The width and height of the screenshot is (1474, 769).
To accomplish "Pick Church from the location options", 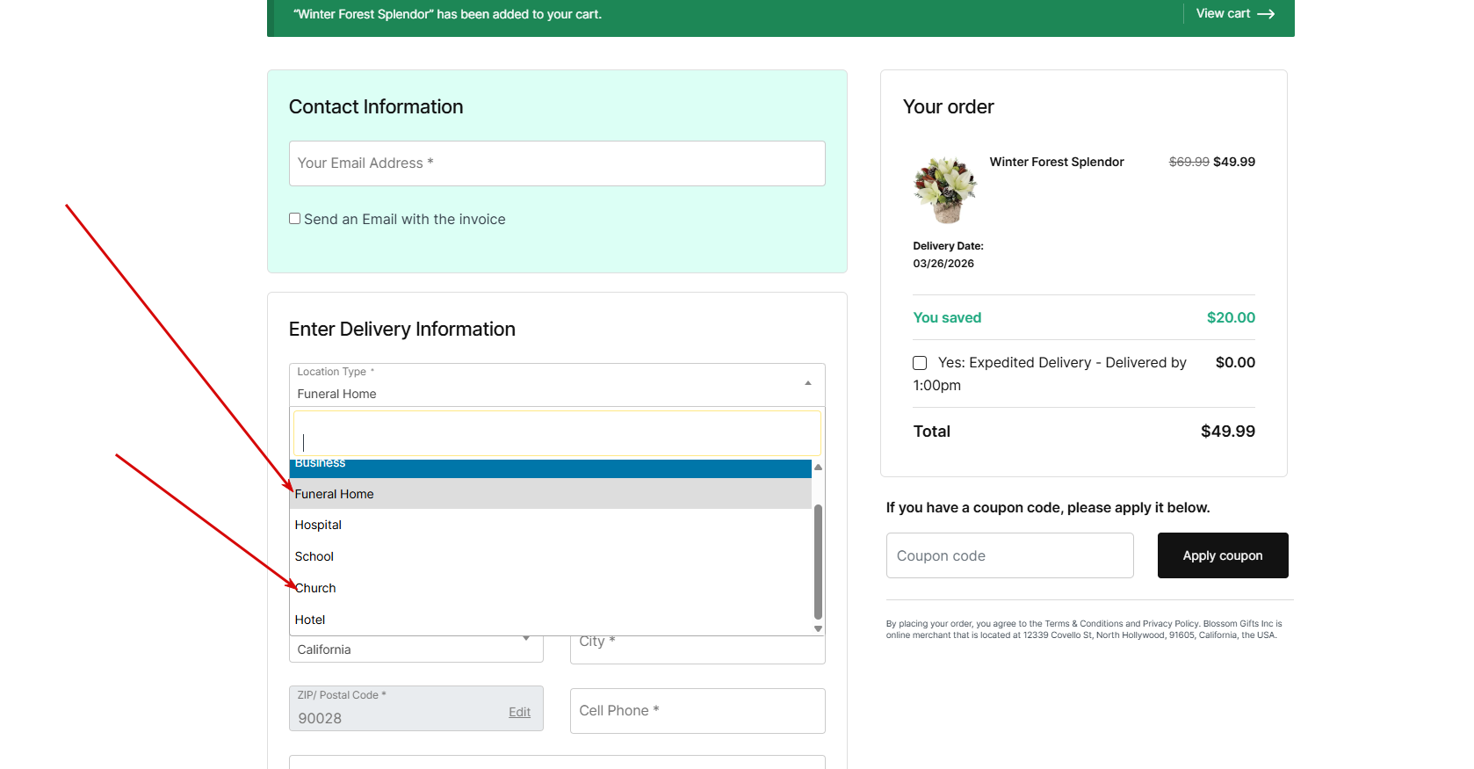I will (316, 588).
